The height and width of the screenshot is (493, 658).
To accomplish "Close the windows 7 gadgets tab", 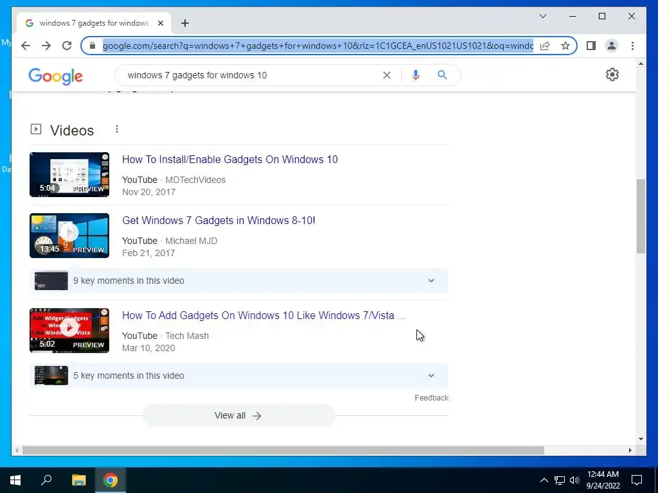I will coord(160,23).
